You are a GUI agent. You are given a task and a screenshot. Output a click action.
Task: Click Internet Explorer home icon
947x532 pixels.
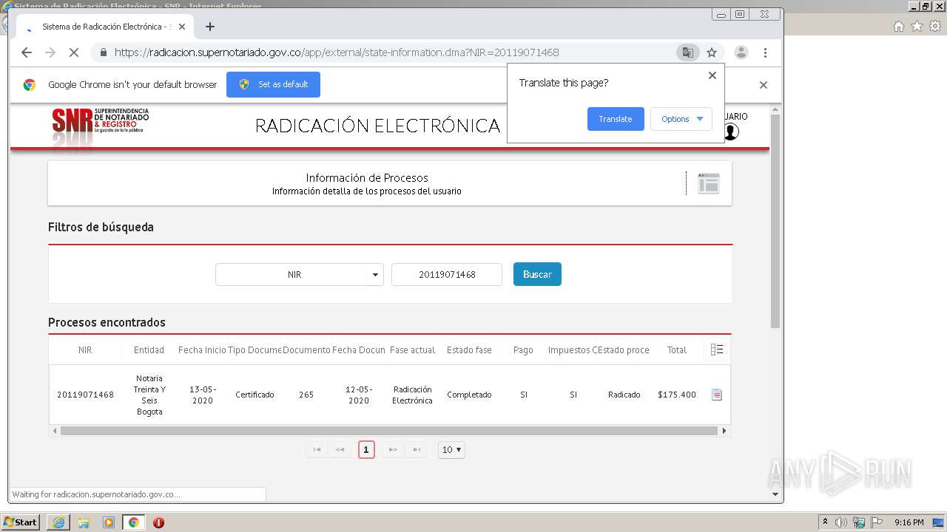tap(898, 27)
